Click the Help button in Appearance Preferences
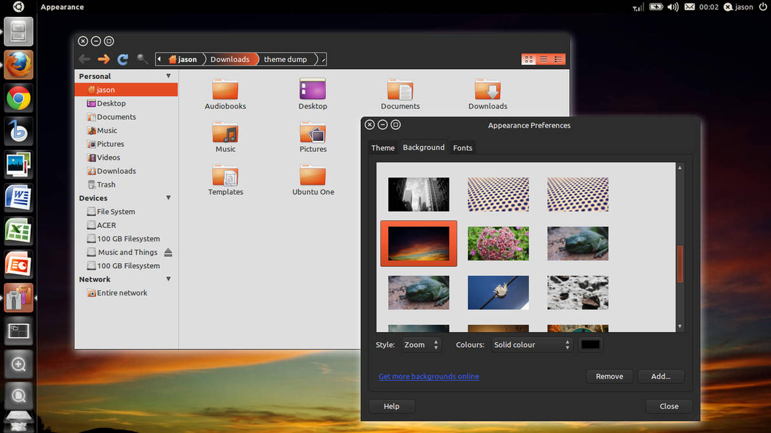The image size is (771, 433). pyautogui.click(x=391, y=407)
